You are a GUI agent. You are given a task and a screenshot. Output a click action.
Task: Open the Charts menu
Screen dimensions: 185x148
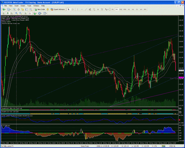coord(23,6)
